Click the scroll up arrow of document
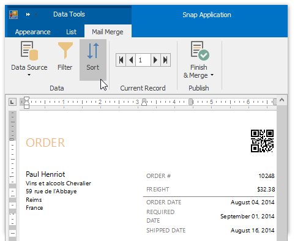Viewport: 295px width, 241px height. 282,100
